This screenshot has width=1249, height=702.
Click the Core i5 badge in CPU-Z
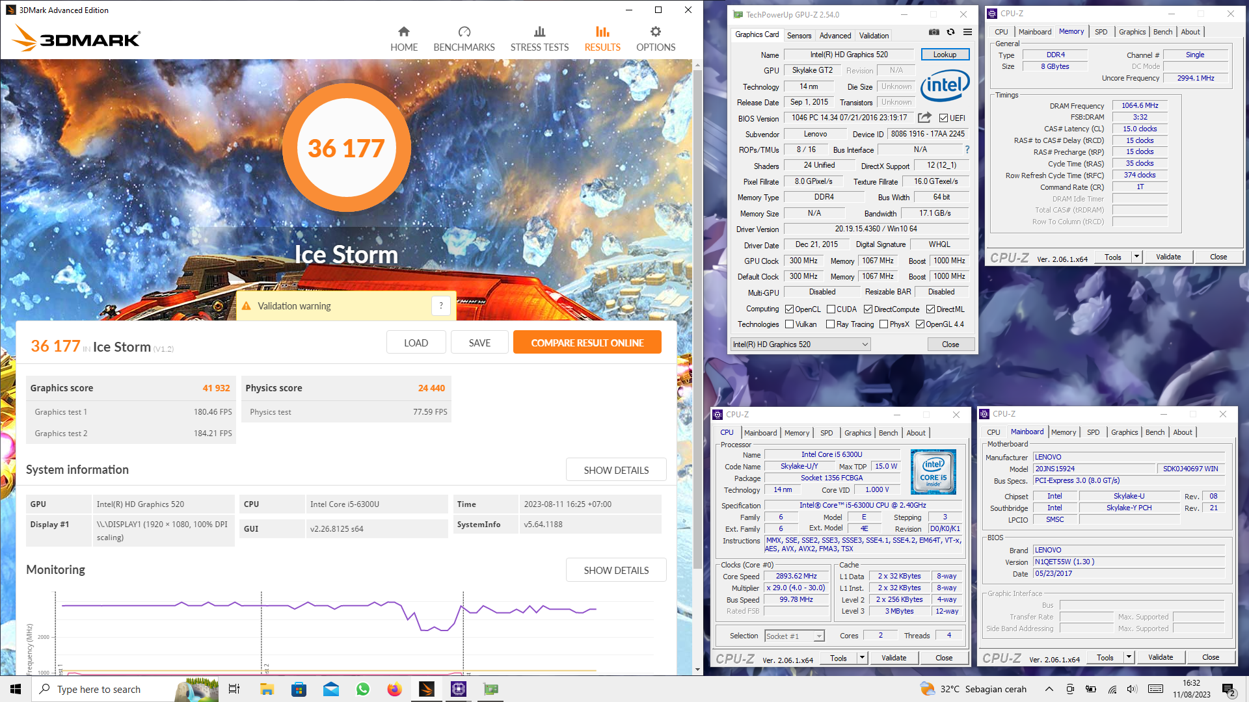pyautogui.click(x=933, y=472)
